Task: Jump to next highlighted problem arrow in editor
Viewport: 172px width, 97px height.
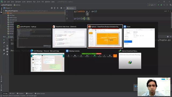Action: pos(171,11)
